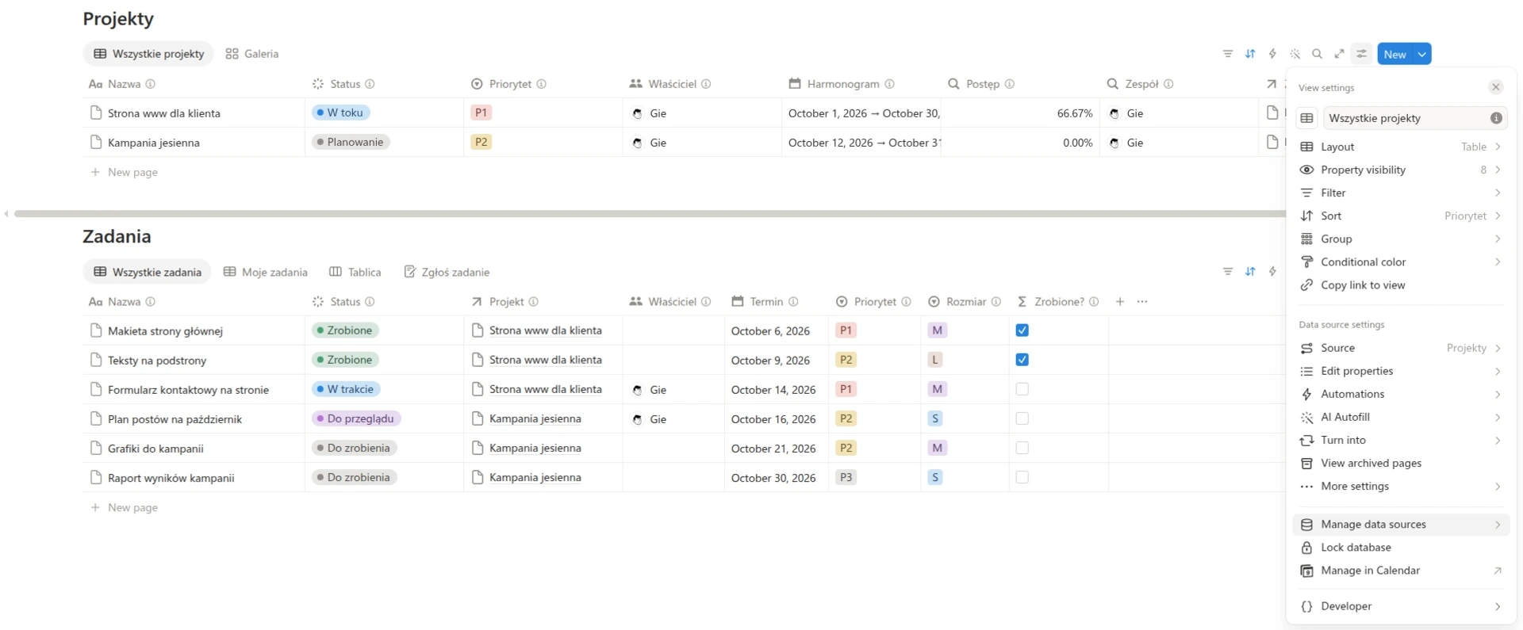Click the expand-to-full-page arrows icon in Projekty

1339,54
